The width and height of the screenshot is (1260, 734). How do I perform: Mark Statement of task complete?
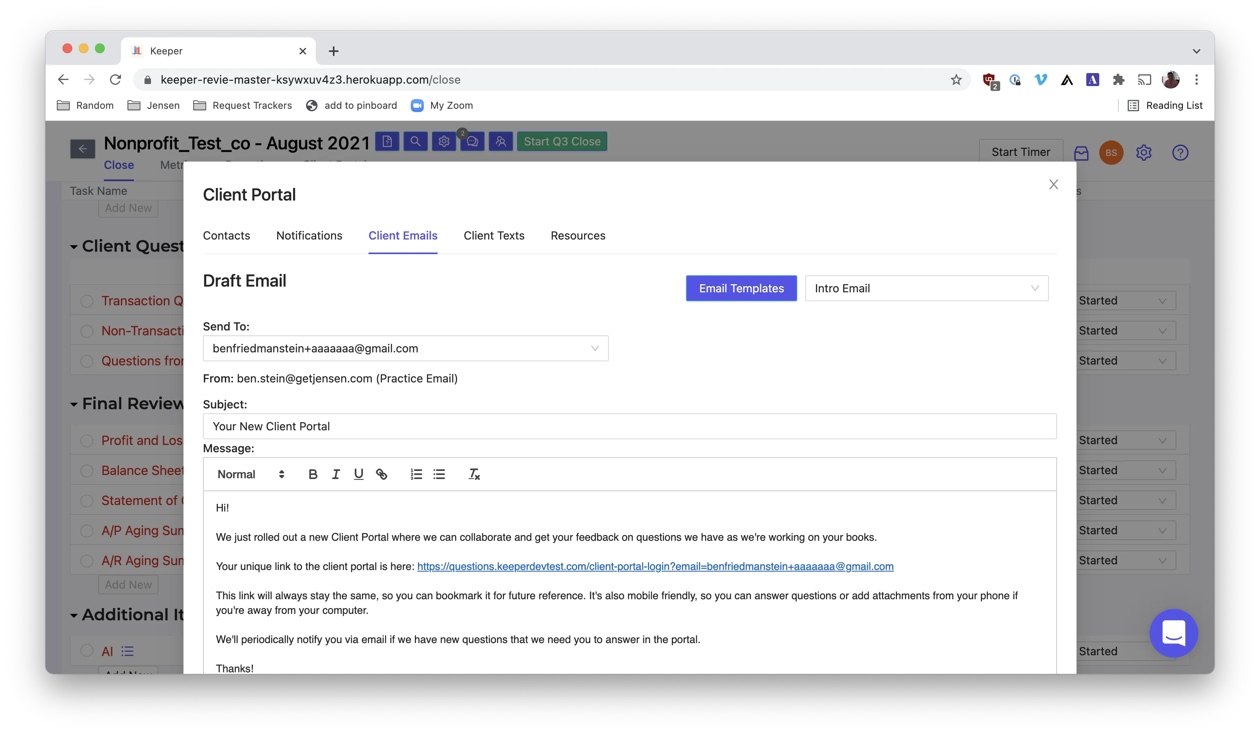point(87,501)
